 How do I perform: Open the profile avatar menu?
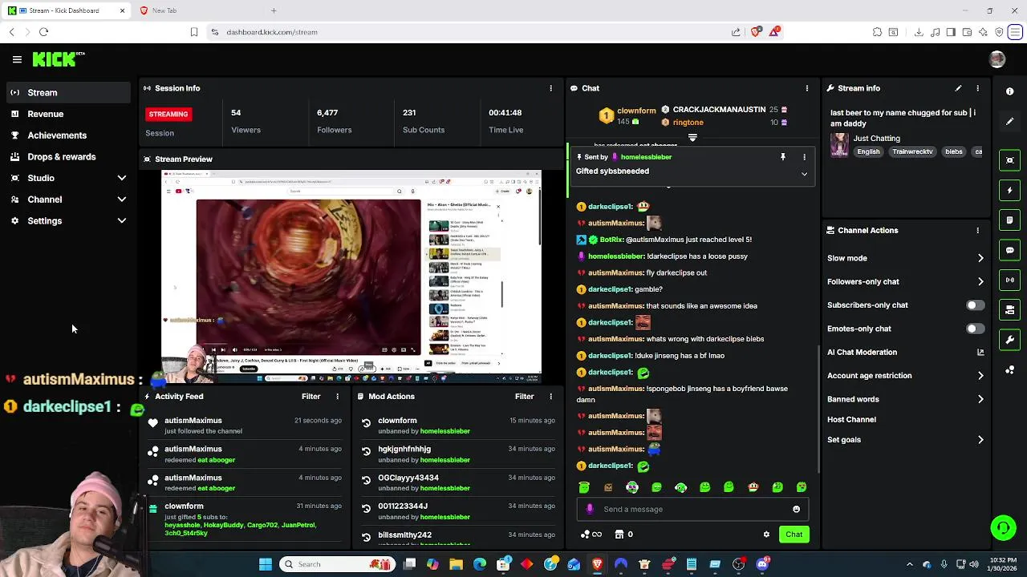click(997, 59)
